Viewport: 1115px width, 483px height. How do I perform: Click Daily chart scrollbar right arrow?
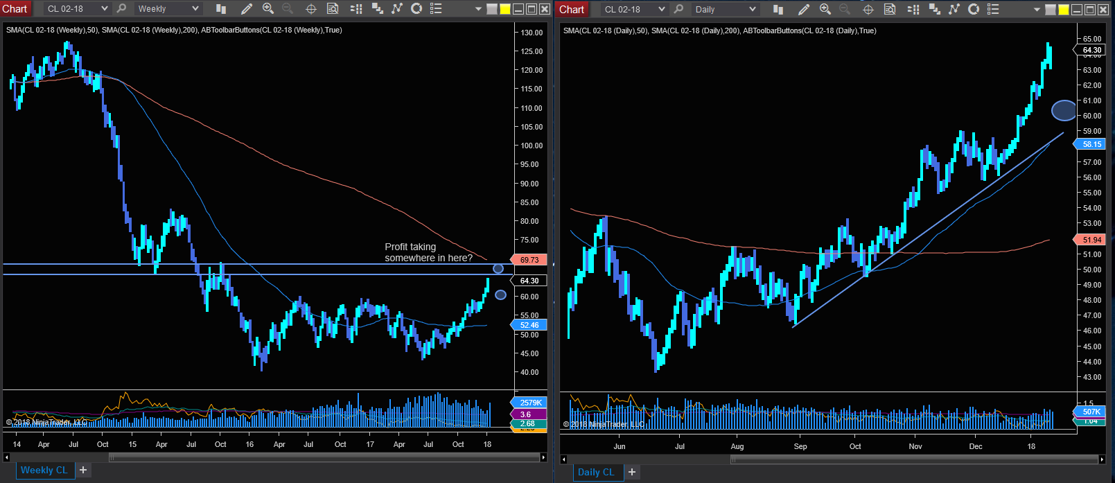1102,459
